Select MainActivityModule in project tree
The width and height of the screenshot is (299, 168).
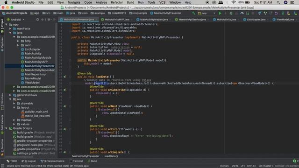click(38, 58)
